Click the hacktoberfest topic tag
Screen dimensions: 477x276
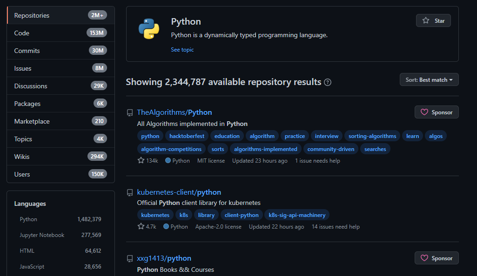click(x=187, y=136)
